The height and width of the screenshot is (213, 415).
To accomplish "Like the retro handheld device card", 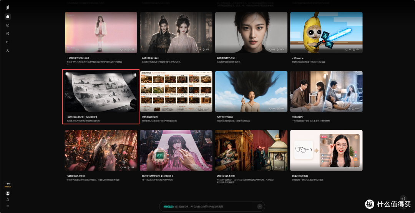I will (x=196, y=167).
